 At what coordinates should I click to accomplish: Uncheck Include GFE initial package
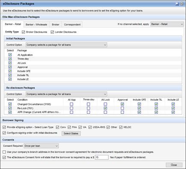pyautogui.click(x=10, y=71)
